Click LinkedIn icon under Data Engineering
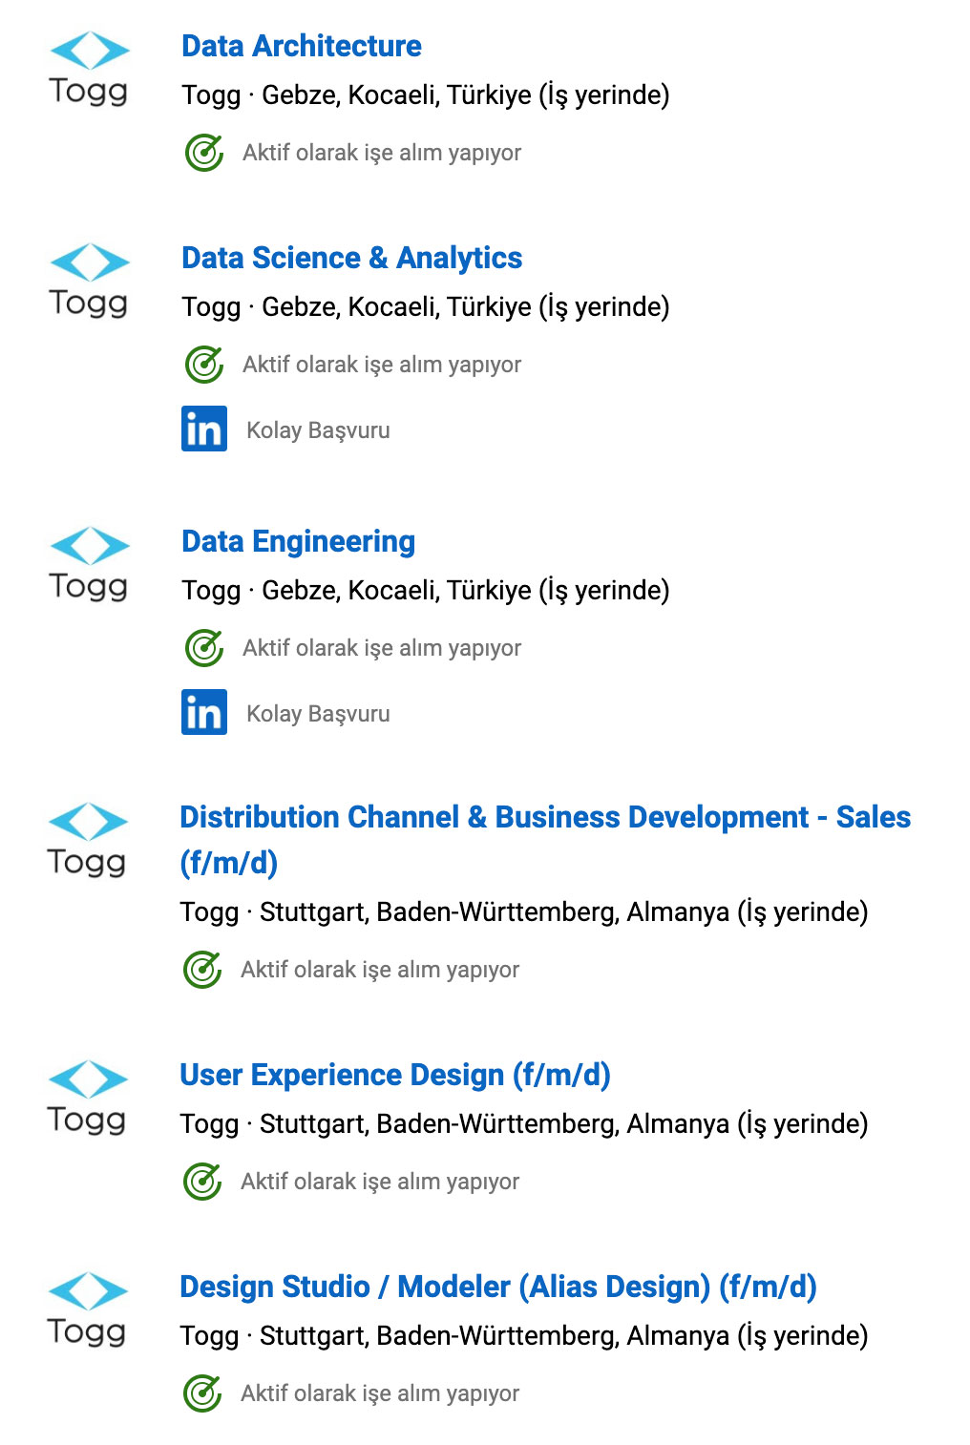Image resolution: width=970 pixels, height=1445 pixels. pos(204,712)
